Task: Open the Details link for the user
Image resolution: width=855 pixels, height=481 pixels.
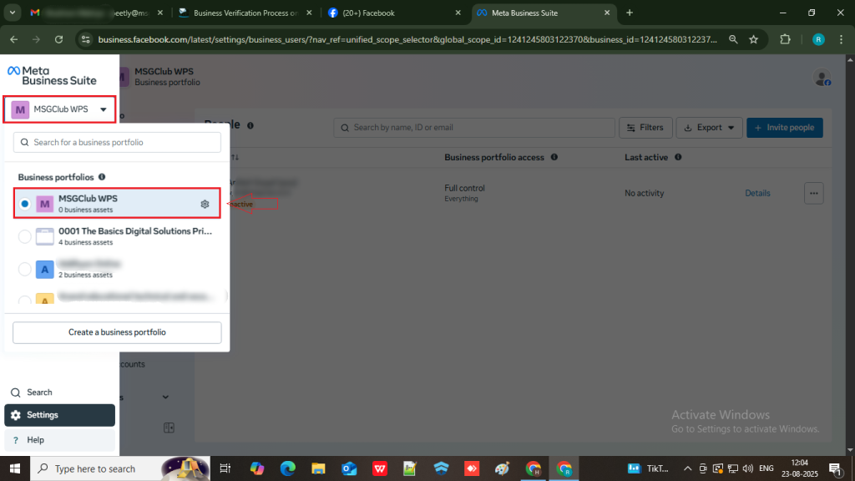Action: click(757, 193)
